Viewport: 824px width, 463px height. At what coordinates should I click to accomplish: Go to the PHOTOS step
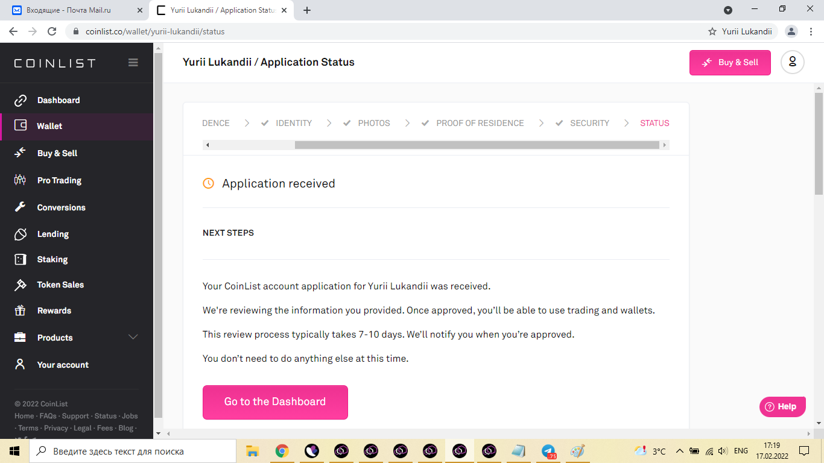tap(374, 123)
